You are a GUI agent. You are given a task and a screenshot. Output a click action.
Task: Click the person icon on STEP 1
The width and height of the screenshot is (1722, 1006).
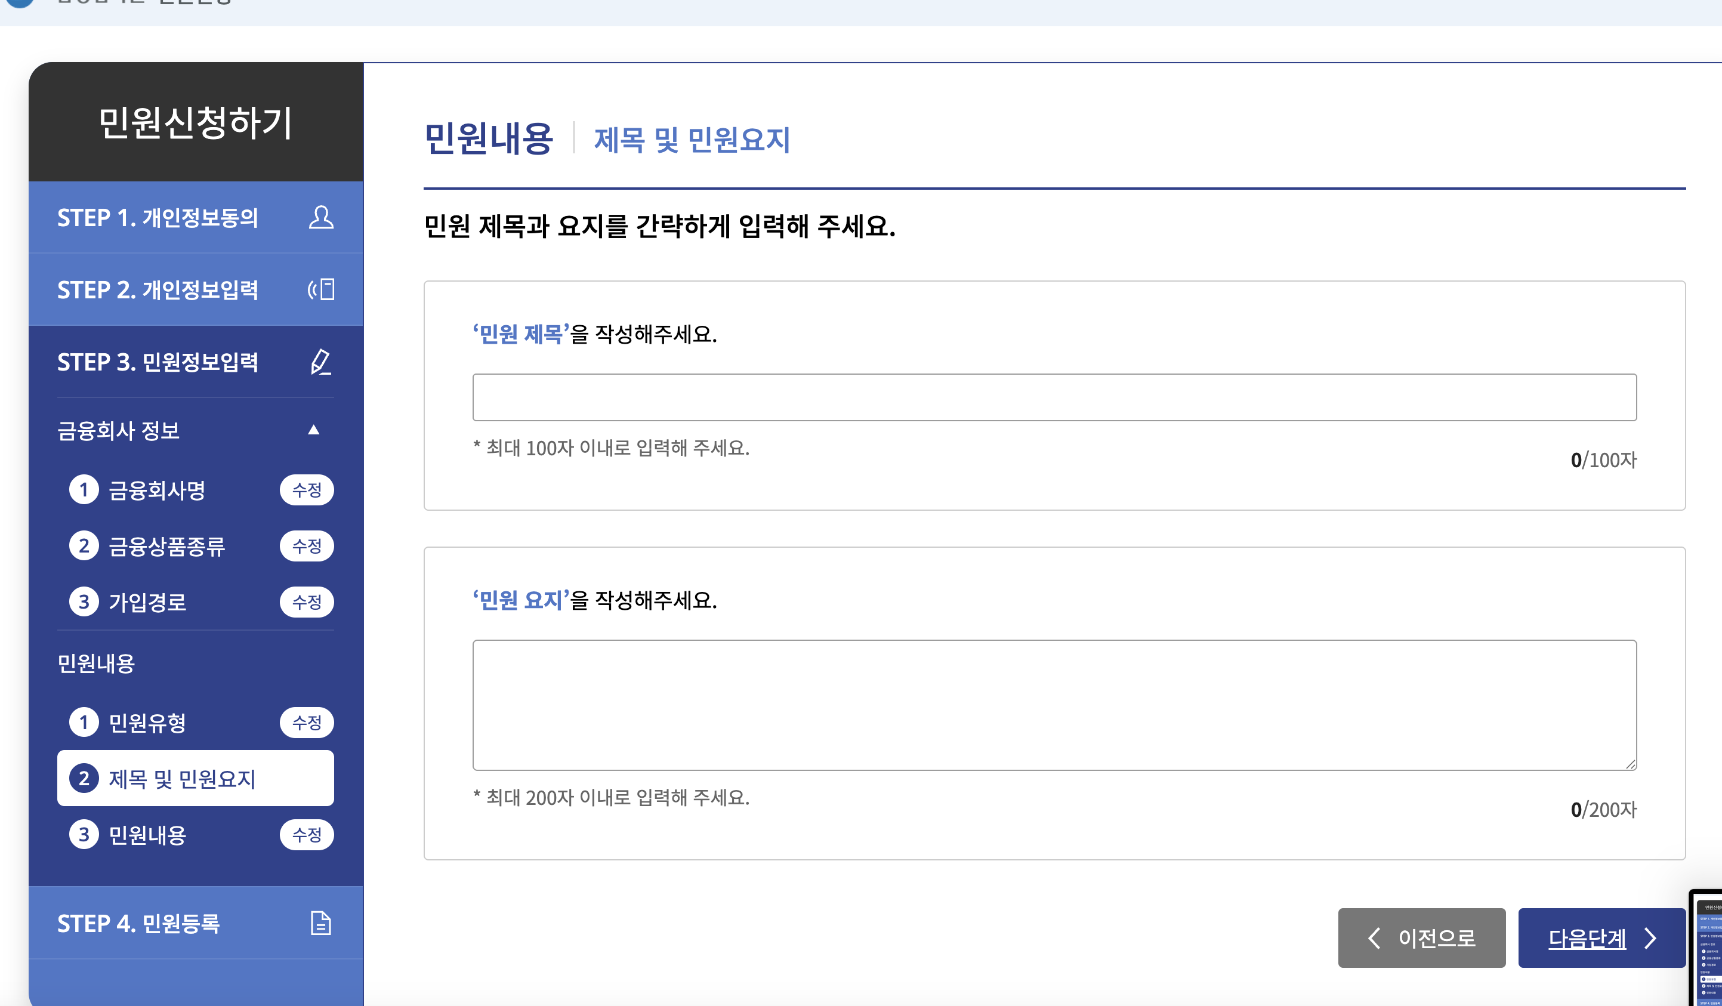click(322, 218)
